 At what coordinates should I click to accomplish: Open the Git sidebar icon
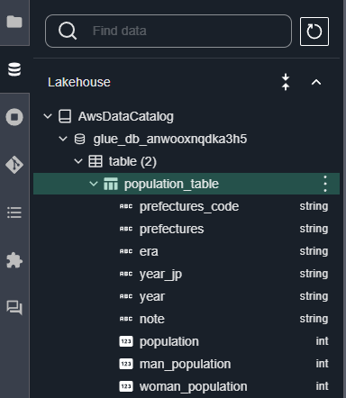(x=14, y=165)
